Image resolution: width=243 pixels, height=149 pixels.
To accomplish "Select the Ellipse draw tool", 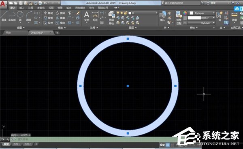I will tap(36, 18).
